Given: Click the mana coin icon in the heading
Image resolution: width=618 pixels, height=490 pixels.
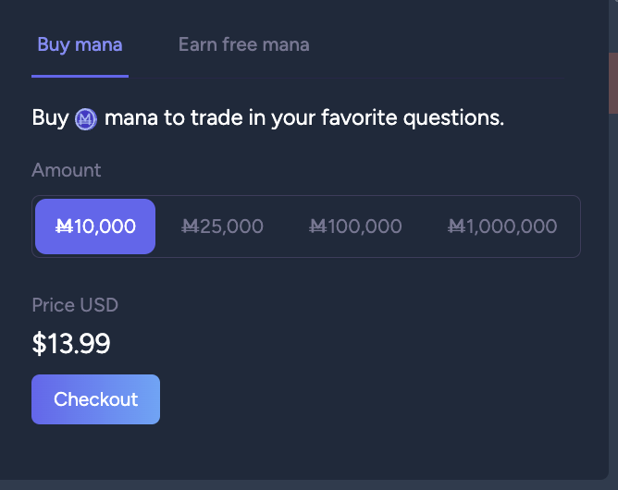Looking at the screenshot, I should (86, 119).
